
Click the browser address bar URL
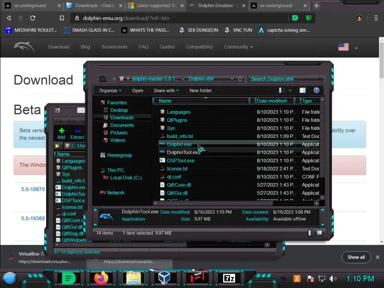tap(126, 18)
